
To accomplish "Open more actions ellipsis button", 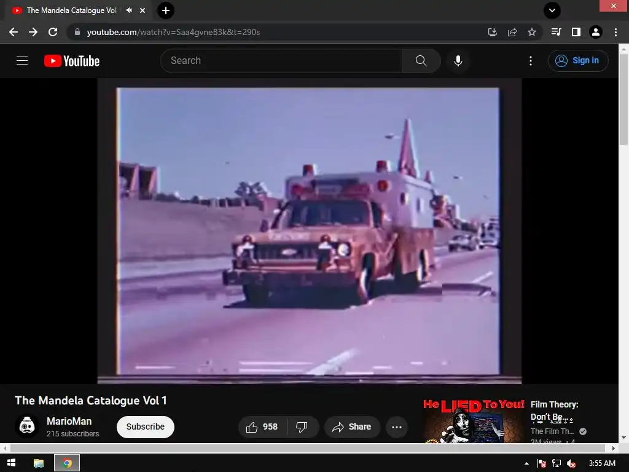I will 397,427.
